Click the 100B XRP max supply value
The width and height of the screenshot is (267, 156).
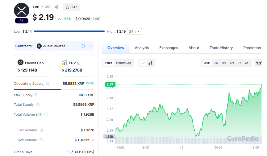[x=86, y=95]
